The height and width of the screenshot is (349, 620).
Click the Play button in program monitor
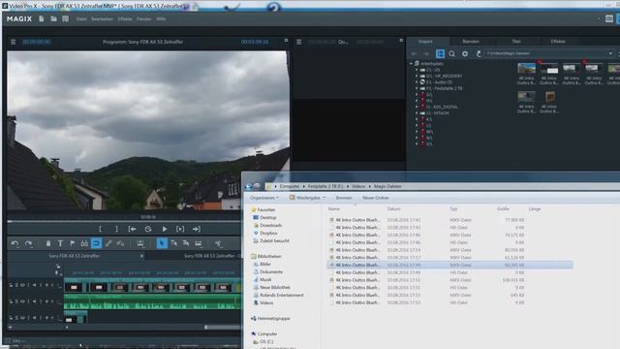165,229
